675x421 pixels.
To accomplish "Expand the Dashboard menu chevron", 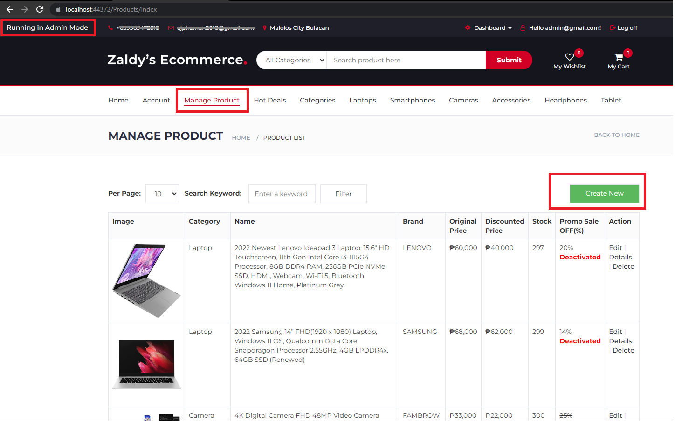I will [x=510, y=28].
